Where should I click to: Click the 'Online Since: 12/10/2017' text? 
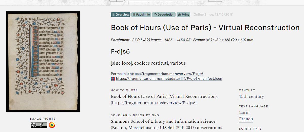(x=213, y=15)
